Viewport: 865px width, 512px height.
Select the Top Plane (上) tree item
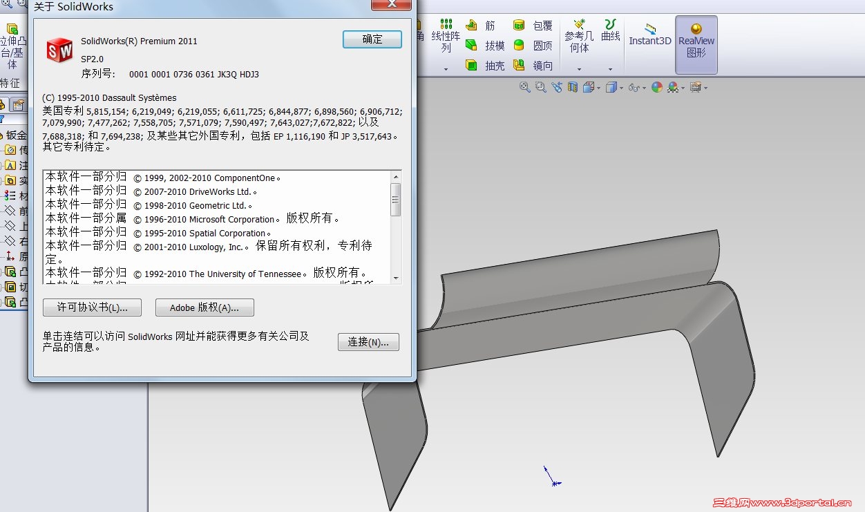point(17,227)
